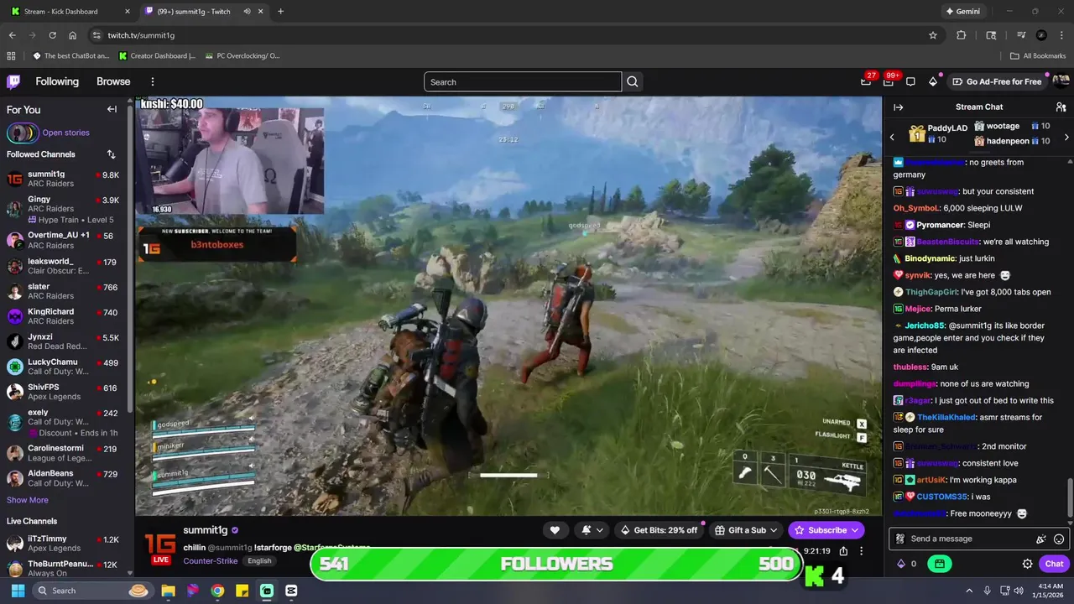1074x604 pixels.
Task: Follow the channel with the heart button
Action: tap(555, 530)
